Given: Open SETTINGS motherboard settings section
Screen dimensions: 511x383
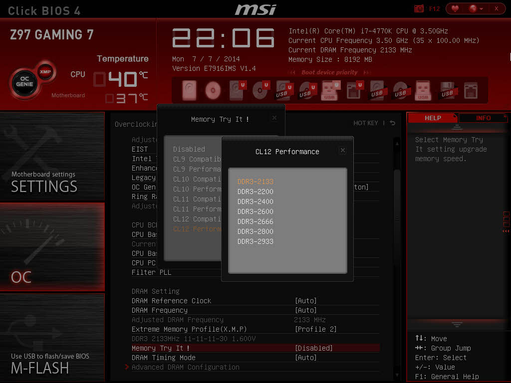Looking at the screenshot, I should point(52,156).
